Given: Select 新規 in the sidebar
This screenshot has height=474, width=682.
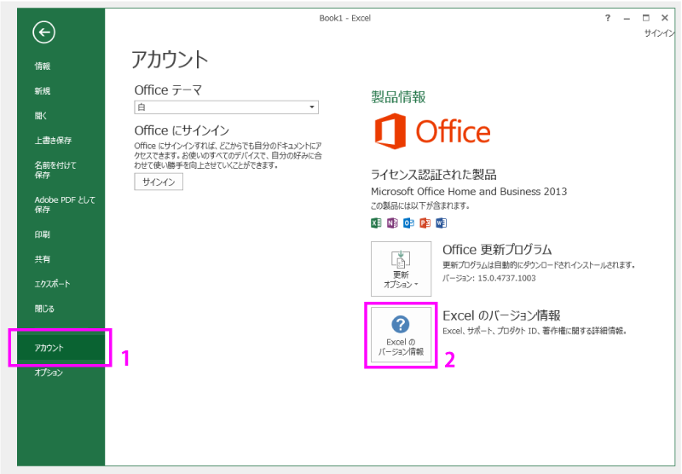Looking at the screenshot, I should point(43,91).
